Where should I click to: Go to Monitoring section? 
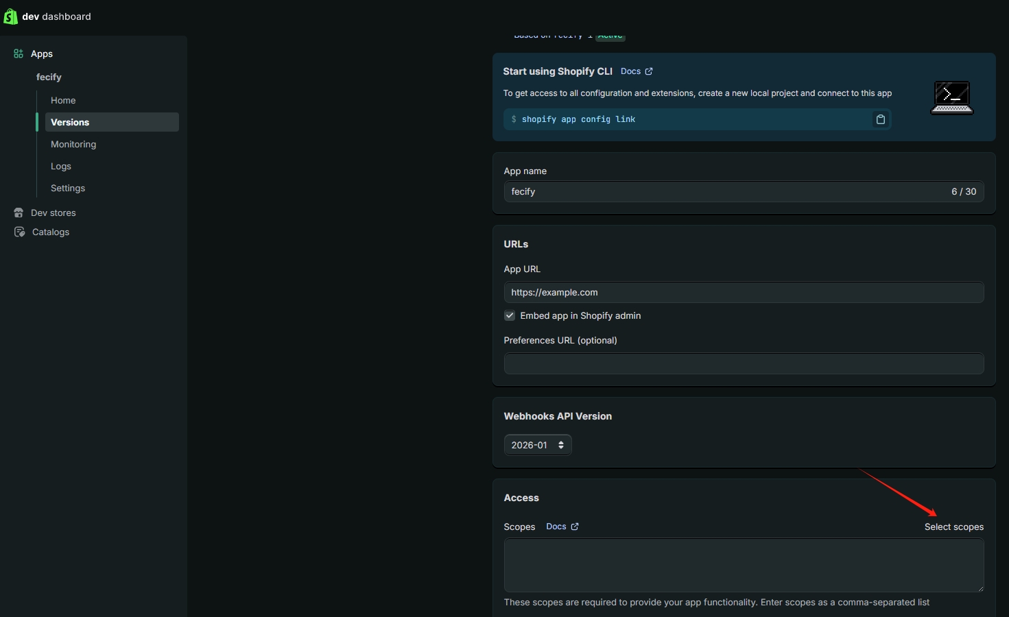tap(73, 144)
